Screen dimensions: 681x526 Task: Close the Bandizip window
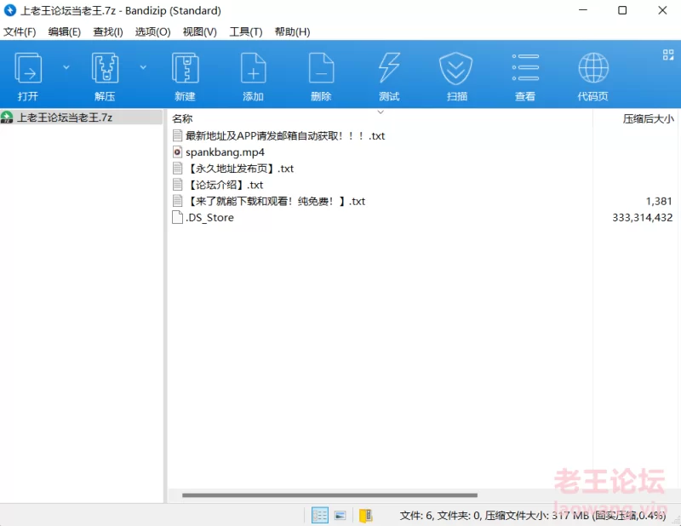coord(662,10)
